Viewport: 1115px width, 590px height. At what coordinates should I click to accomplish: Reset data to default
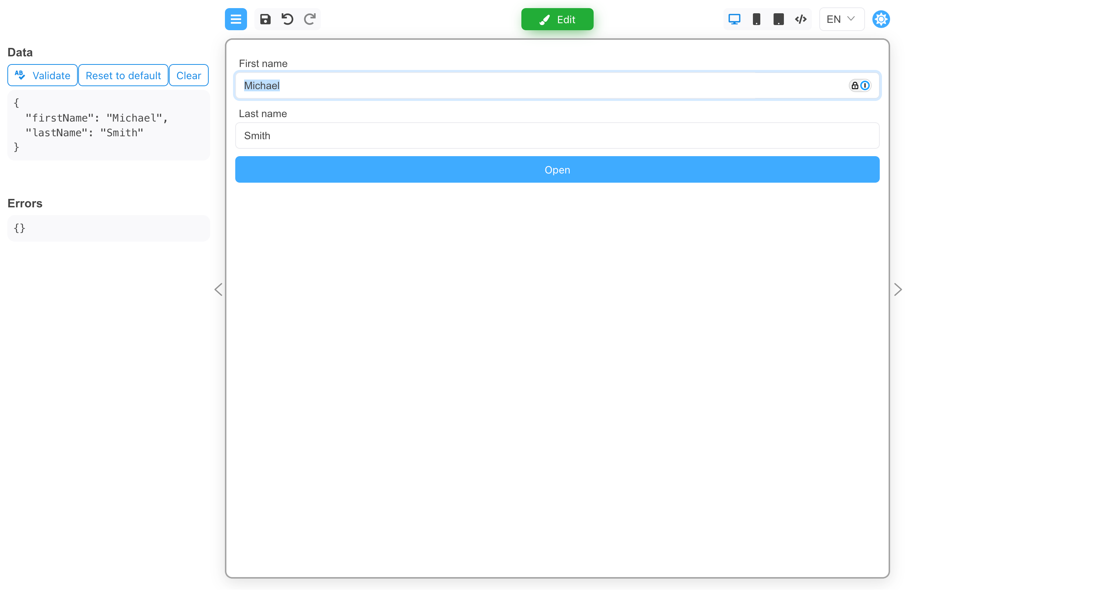tap(123, 75)
